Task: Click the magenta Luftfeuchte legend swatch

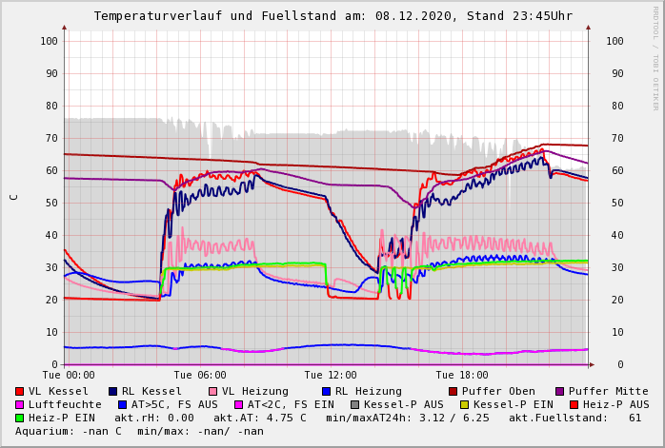Action: coord(20,404)
